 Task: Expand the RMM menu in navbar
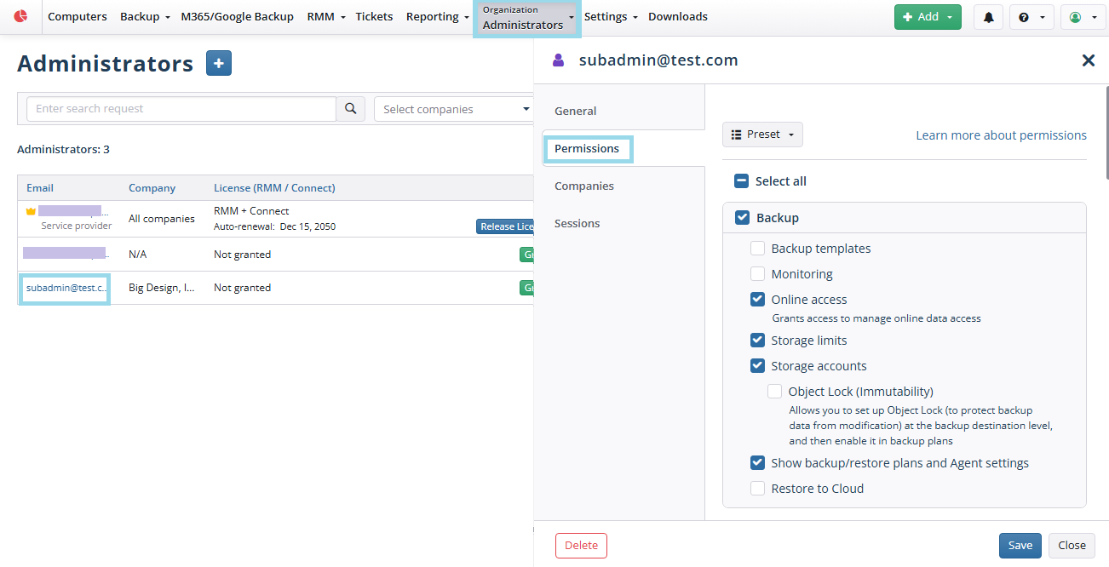(x=326, y=17)
